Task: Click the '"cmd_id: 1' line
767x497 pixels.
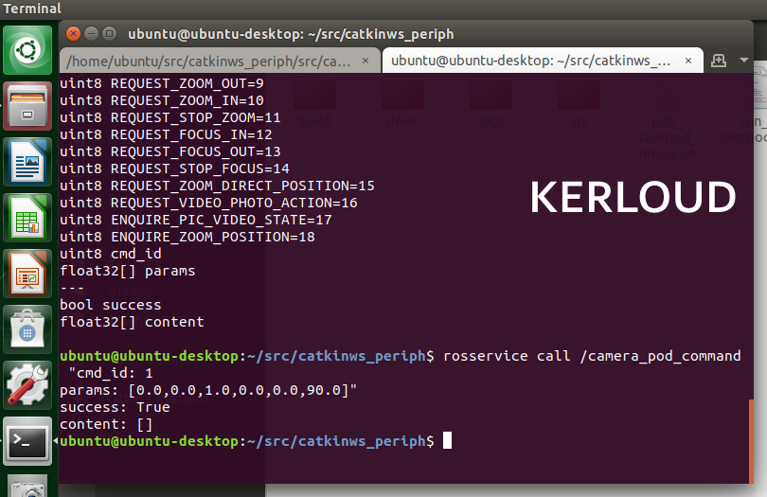Action: click(111, 373)
